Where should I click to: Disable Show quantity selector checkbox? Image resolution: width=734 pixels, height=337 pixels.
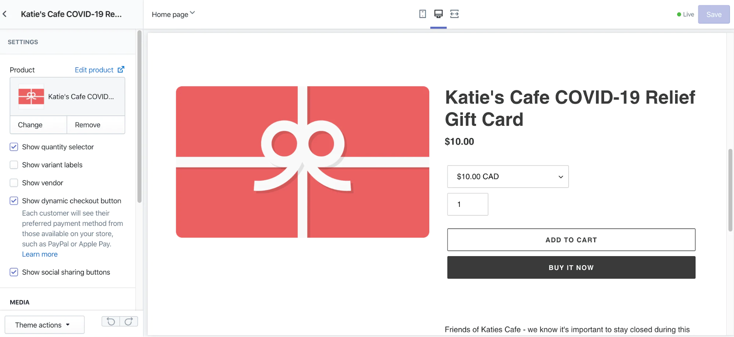click(14, 147)
